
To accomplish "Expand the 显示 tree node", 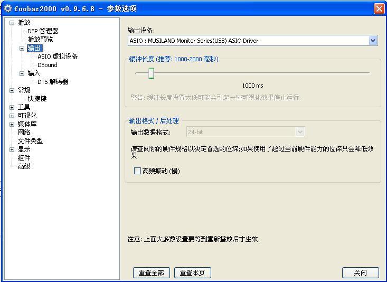I will coord(12,149).
